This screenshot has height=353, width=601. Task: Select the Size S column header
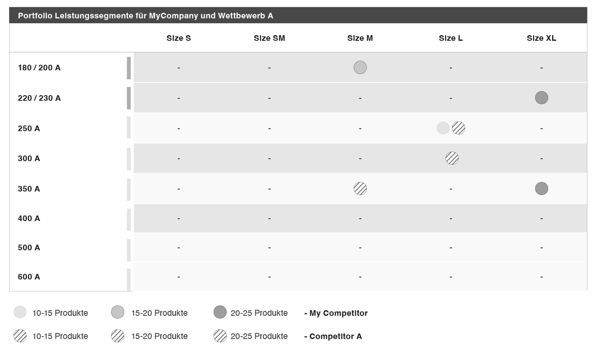(x=179, y=38)
